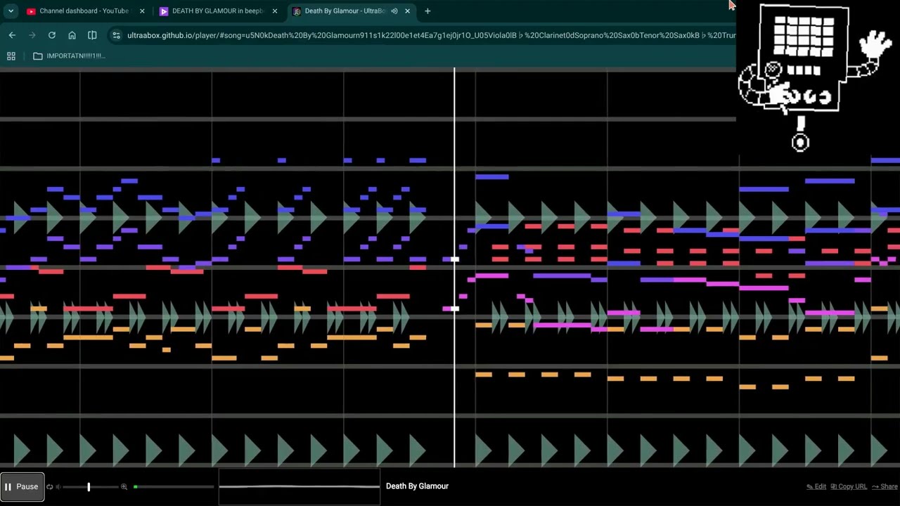Switch to DEATH BY GLAMOUR in beepbox tab
This screenshot has height=506, width=900.
pos(217,11)
